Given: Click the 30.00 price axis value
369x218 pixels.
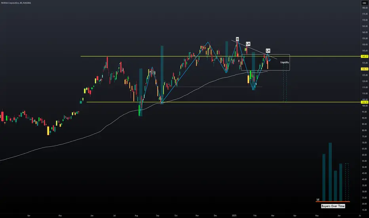Looking at the screenshot, I should [x=365, y=191].
